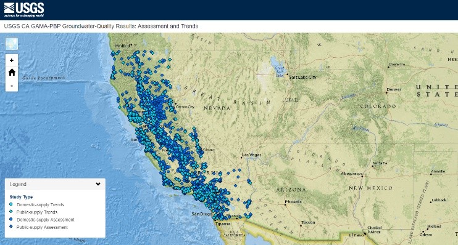Screen dimensions: 458x245
Task: Return to default extent with home icon
Action: pyautogui.click(x=12, y=73)
